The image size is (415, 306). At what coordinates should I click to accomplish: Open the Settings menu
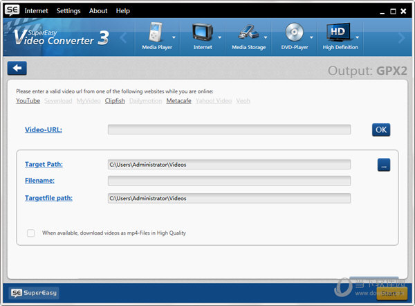click(68, 11)
